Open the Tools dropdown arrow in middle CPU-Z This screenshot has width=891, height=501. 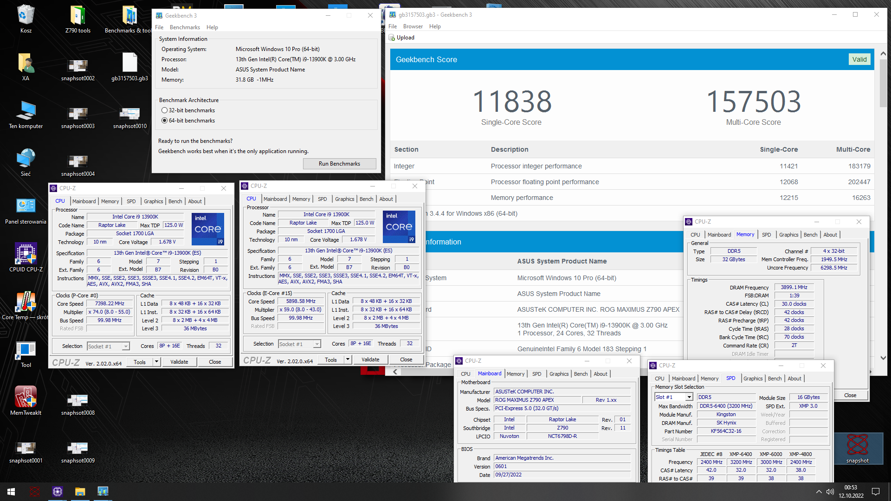point(348,360)
